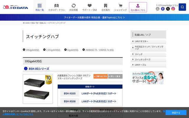The image size is (189, 118).
Task: Open the 会社案内 menu
Action: [x=105, y=7]
